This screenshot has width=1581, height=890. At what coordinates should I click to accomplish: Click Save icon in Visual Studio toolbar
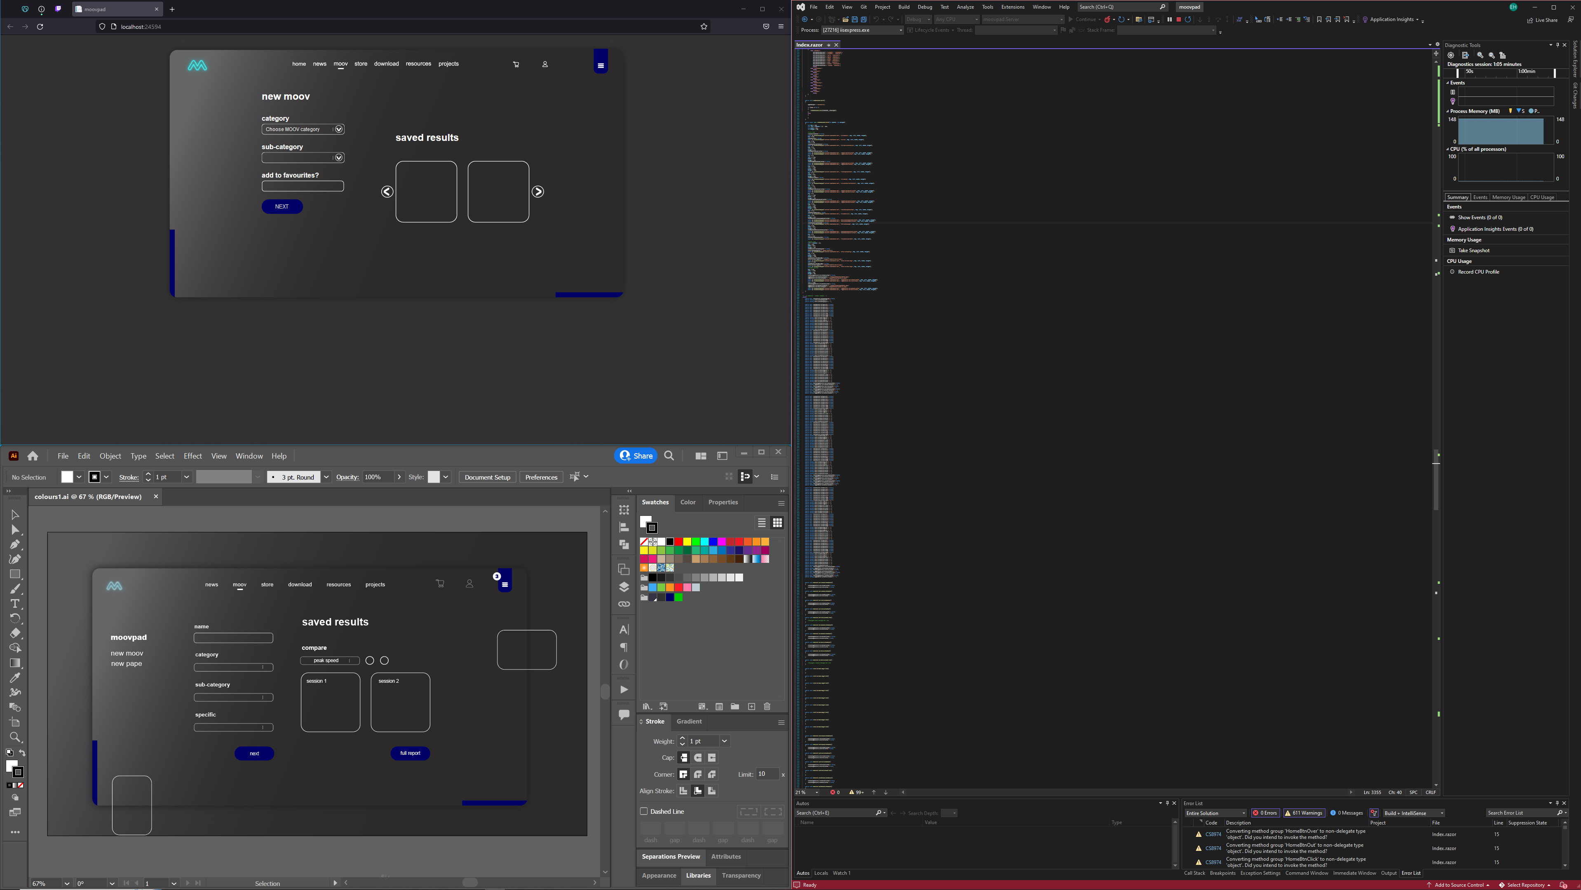pos(854,20)
